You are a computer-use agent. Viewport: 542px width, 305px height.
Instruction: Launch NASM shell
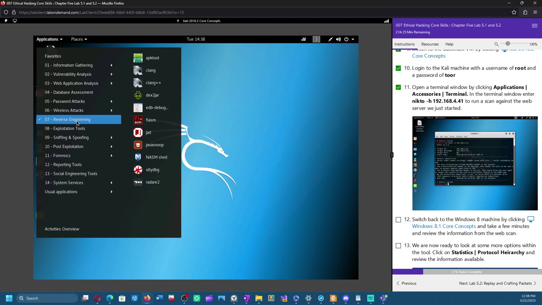point(150,157)
